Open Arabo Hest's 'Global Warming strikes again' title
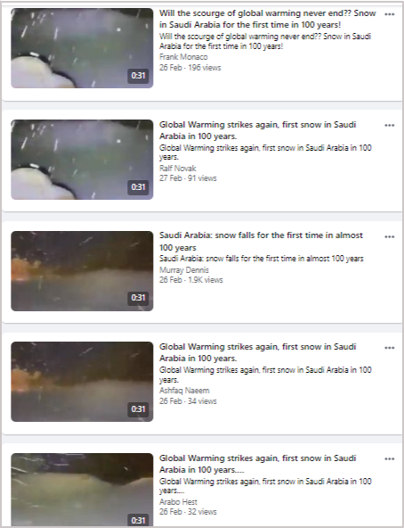The height and width of the screenshot is (528, 404). click(258, 464)
